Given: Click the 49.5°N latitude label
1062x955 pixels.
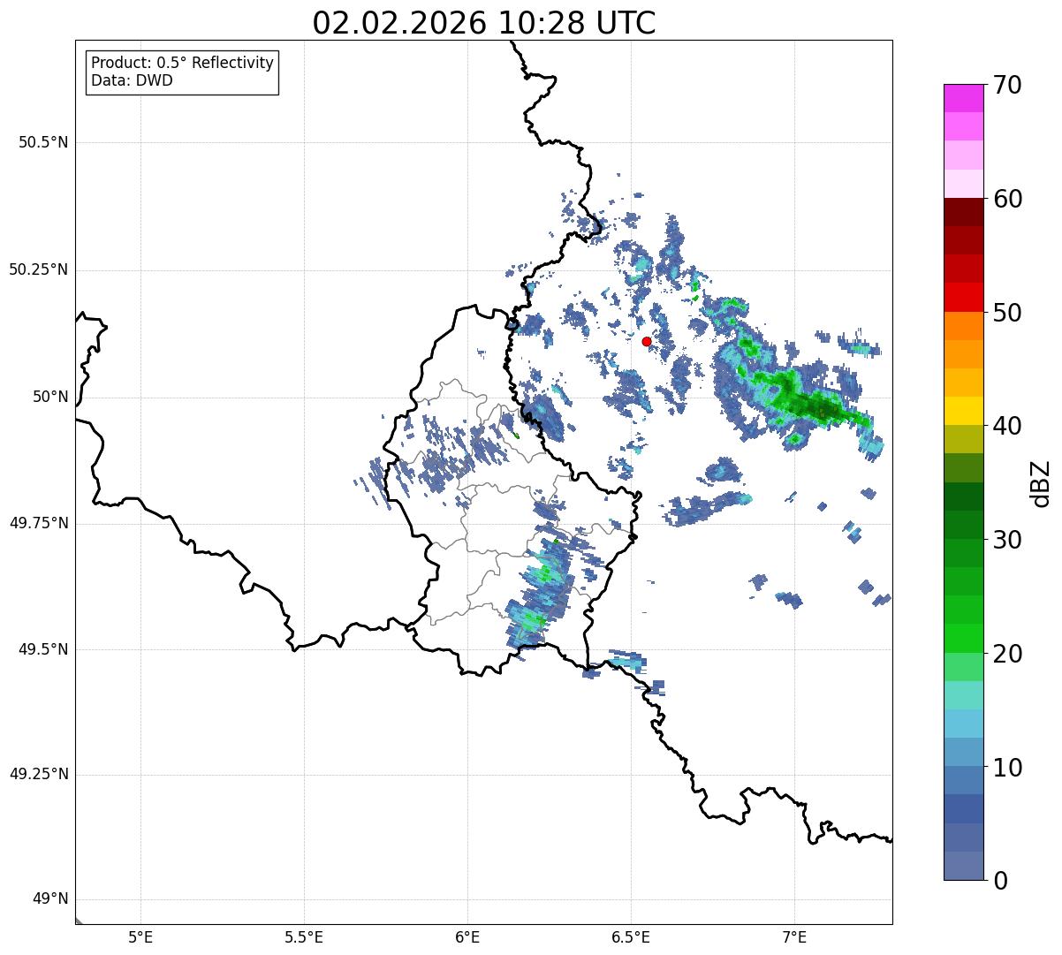Looking at the screenshot, I should [43, 649].
